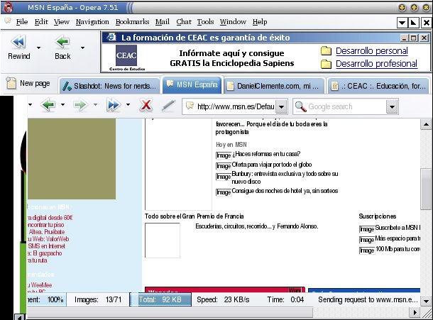Image resolution: width=433 pixels, height=320 pixels.
Task: Click the ¿Haces reformas en tu casa? link
Action: click(266, 154)
